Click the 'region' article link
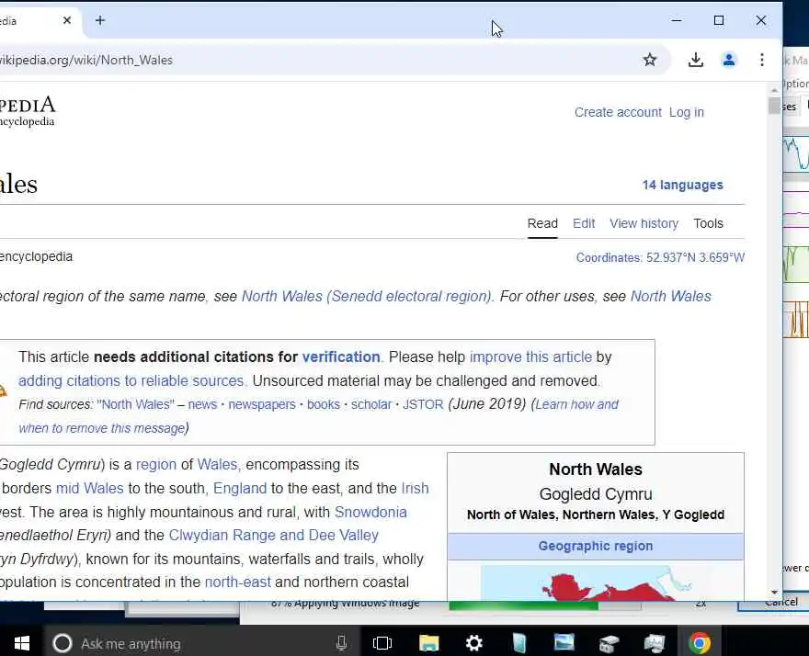 pyautogui.click(x=155, y=465)
